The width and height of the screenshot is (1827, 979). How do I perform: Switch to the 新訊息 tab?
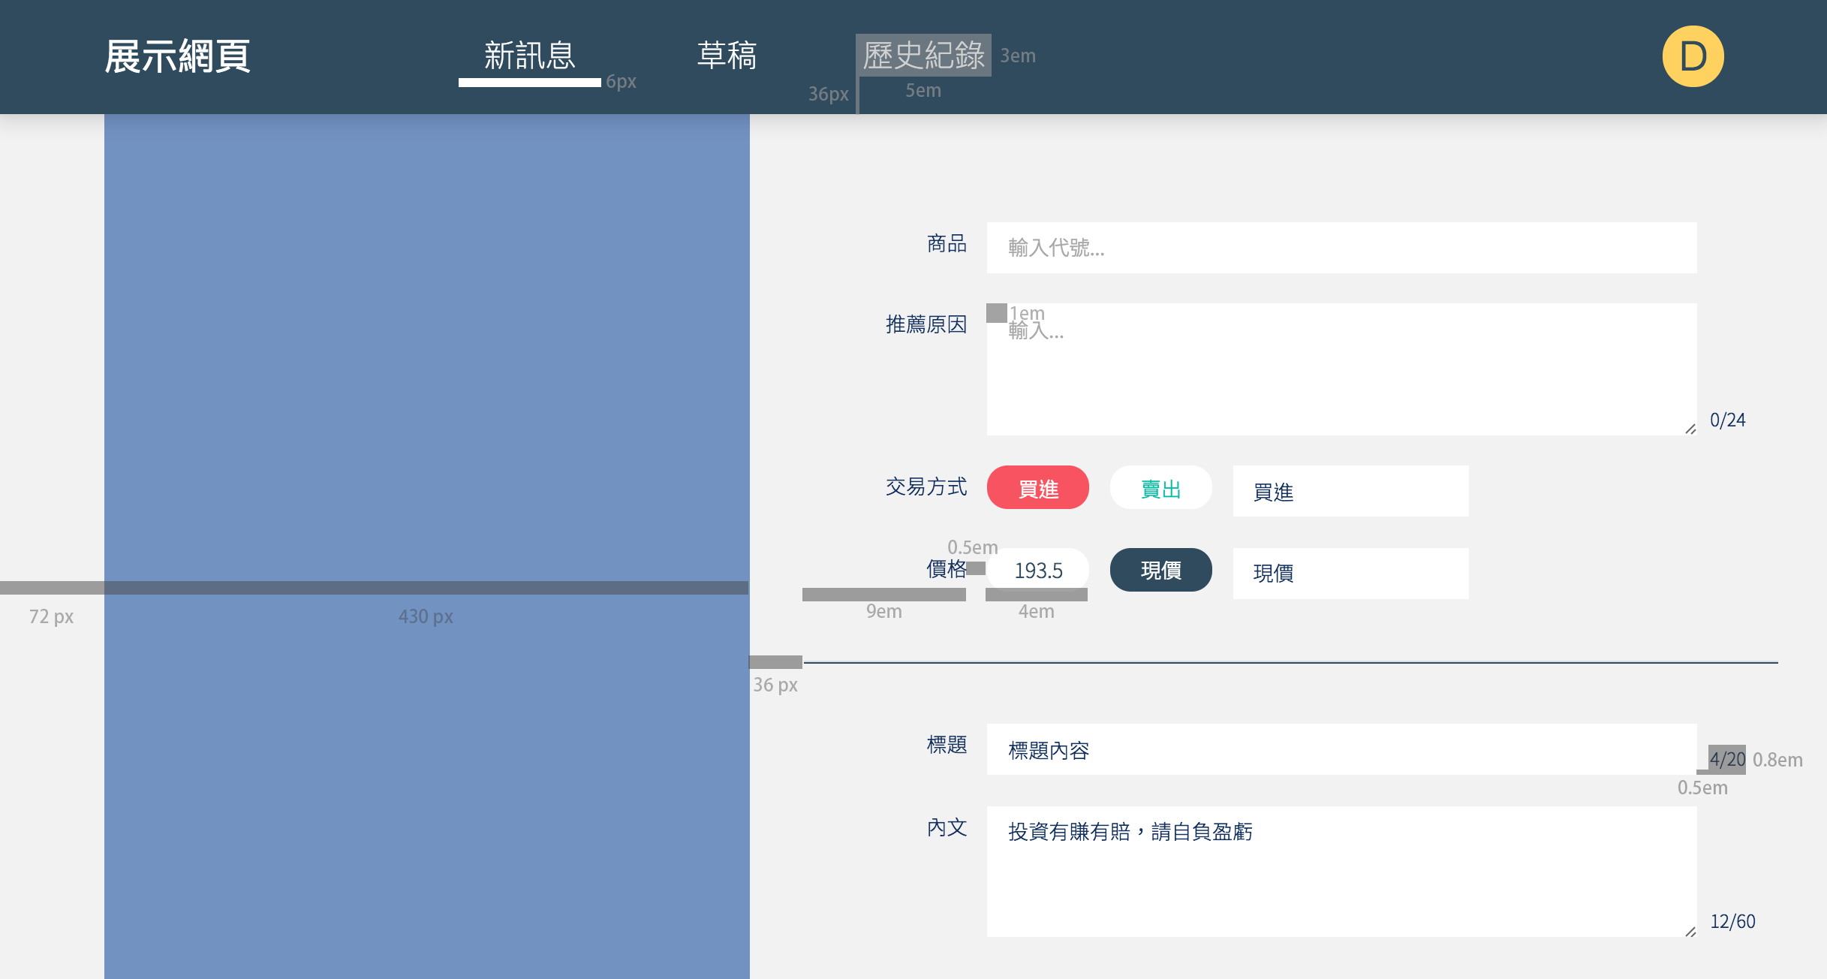click(x=529, y=56)
